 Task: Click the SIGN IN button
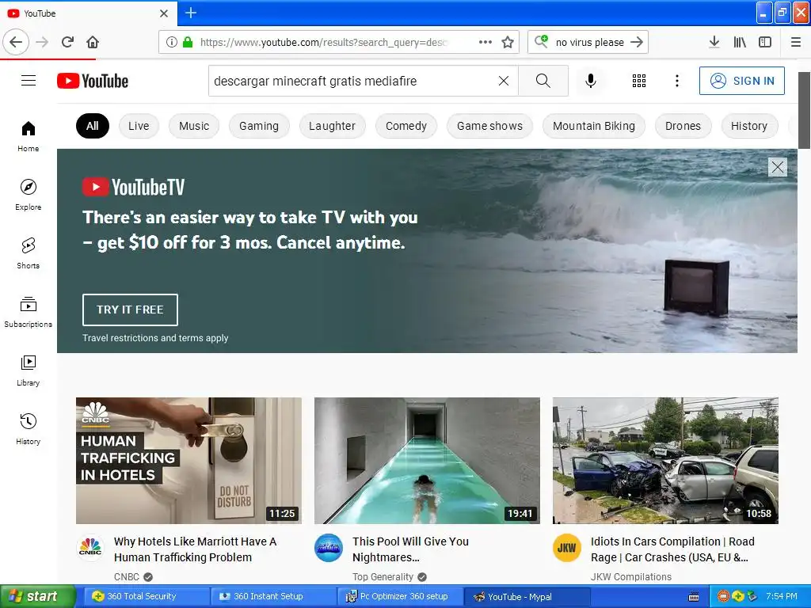(x=741, y=81)
